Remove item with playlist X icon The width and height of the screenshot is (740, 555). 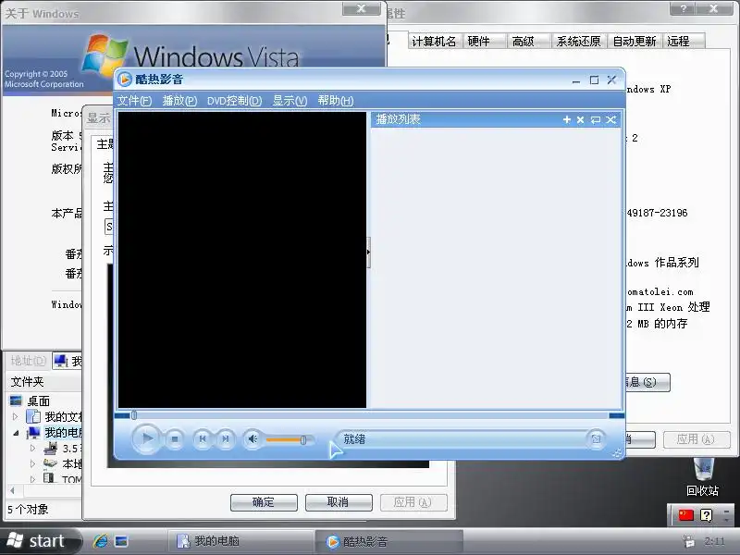(581, 120)
